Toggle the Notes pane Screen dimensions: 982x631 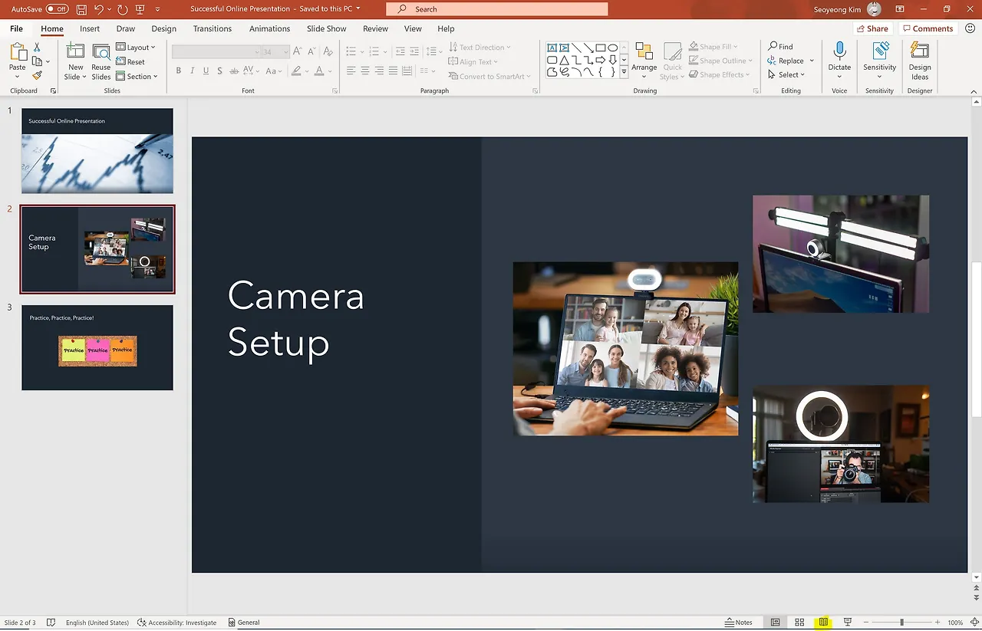pos(738,623)
